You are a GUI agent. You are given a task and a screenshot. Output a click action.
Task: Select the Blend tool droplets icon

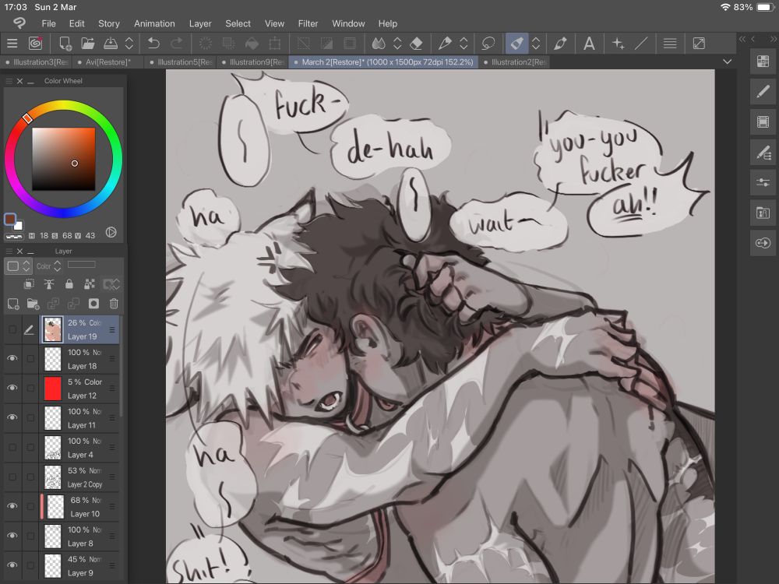pos(379,44)
